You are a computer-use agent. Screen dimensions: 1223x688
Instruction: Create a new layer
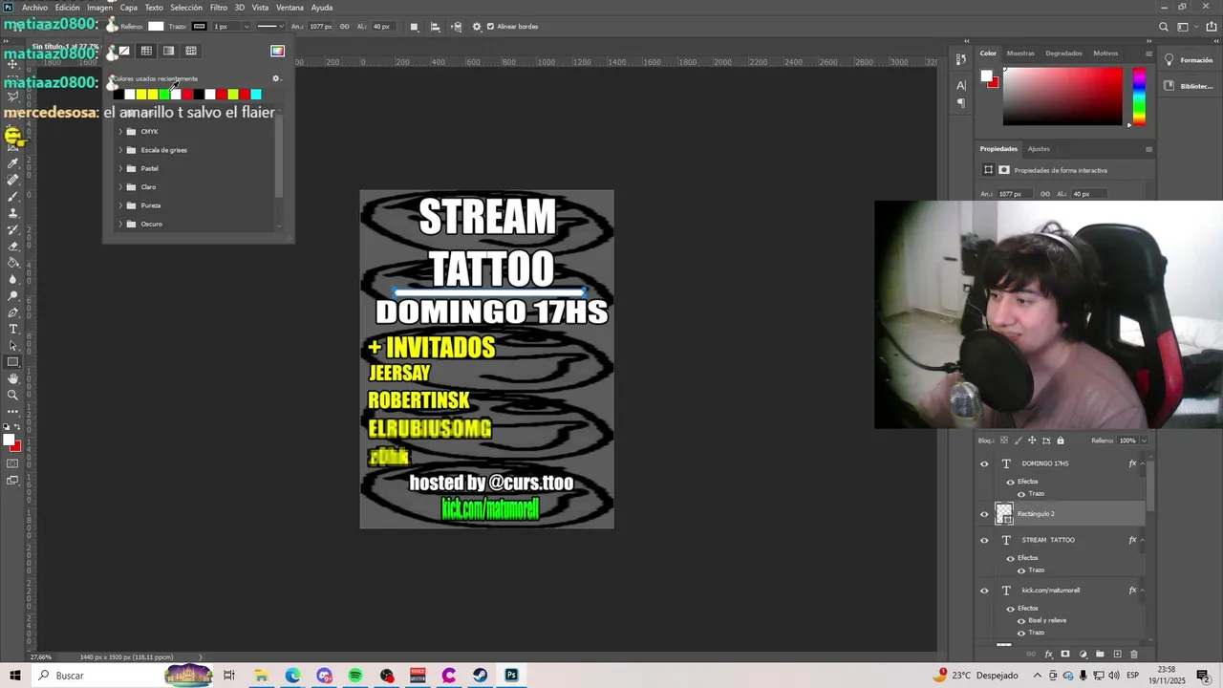point(1117,655)
